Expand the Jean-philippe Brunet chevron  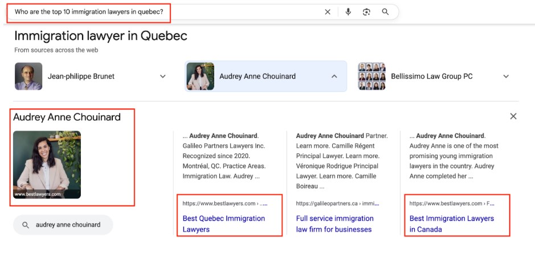click(x=163, y=76)
